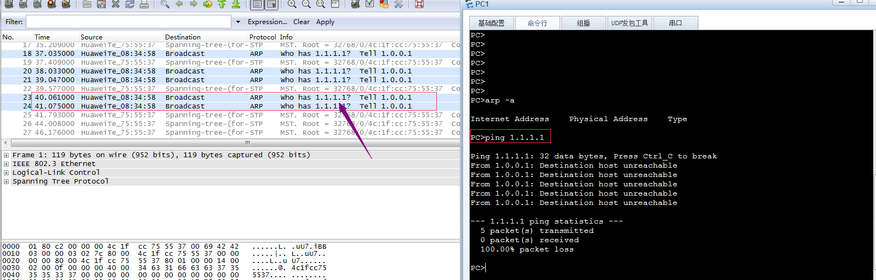The width and height of the screenshot is (876, 280).
Task: Expand the Frame 1 details
Action: click(x=6, y=155)
